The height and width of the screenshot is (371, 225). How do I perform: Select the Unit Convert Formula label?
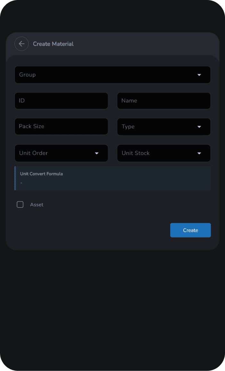tap(41, 174)
